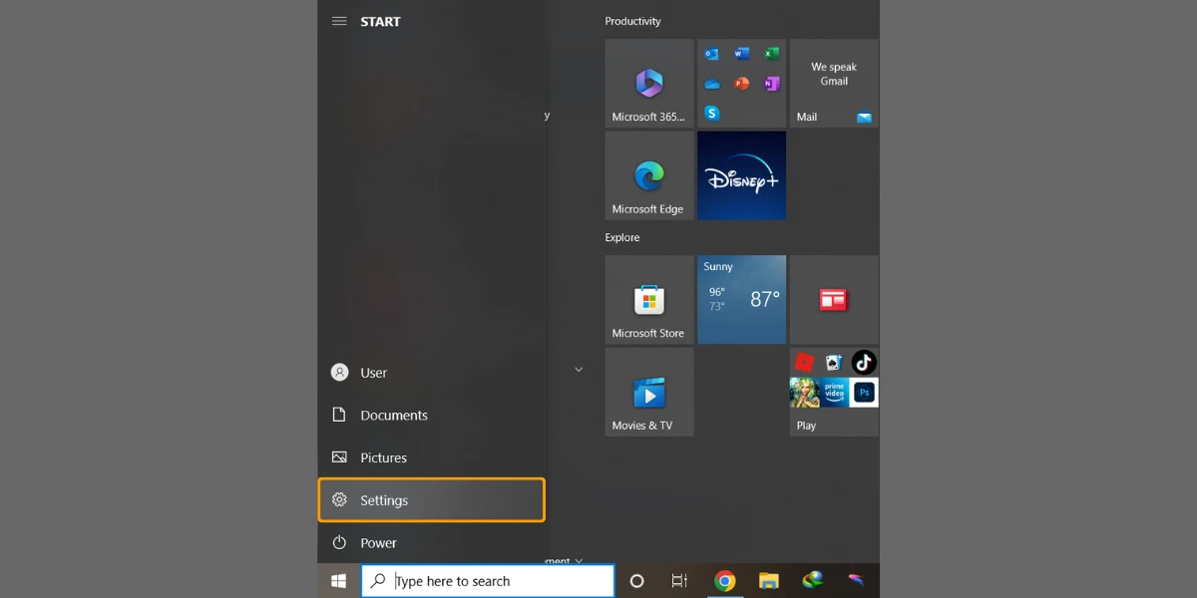Open Settings from the Start sidebar
1197x598 pixels.
(432, 500)
